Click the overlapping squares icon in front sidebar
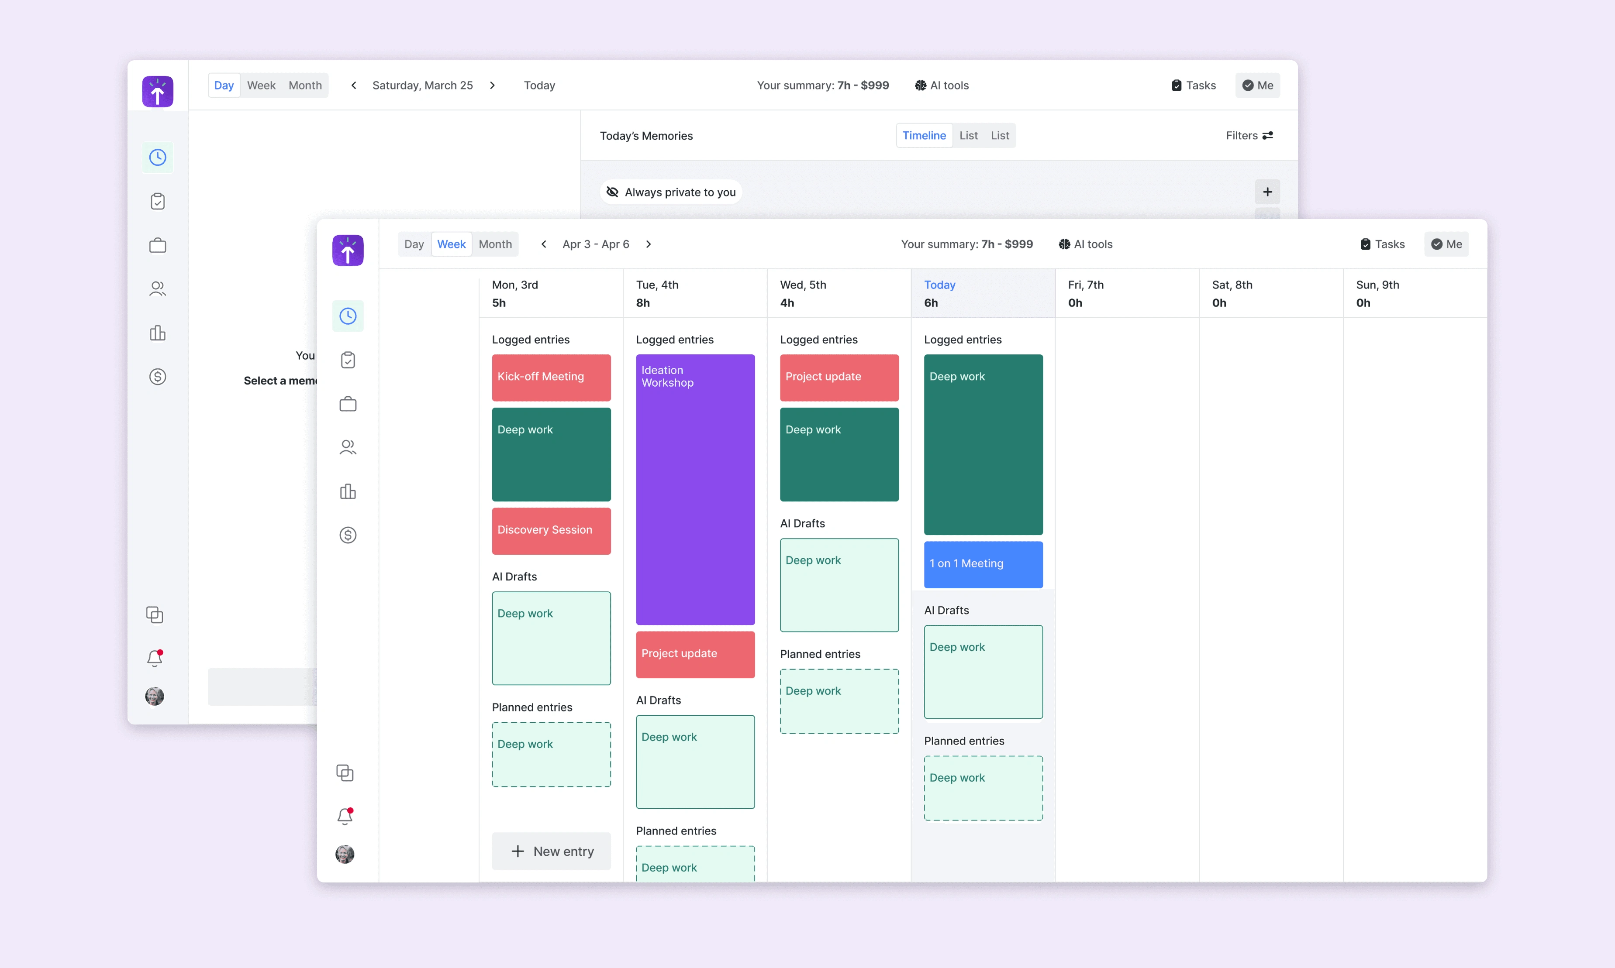This screenshot has height=968, width=1615. (345, 773)
